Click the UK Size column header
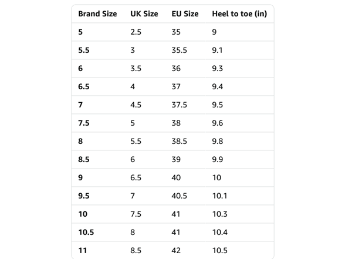The image size is (345, 259). pos(144,14)
